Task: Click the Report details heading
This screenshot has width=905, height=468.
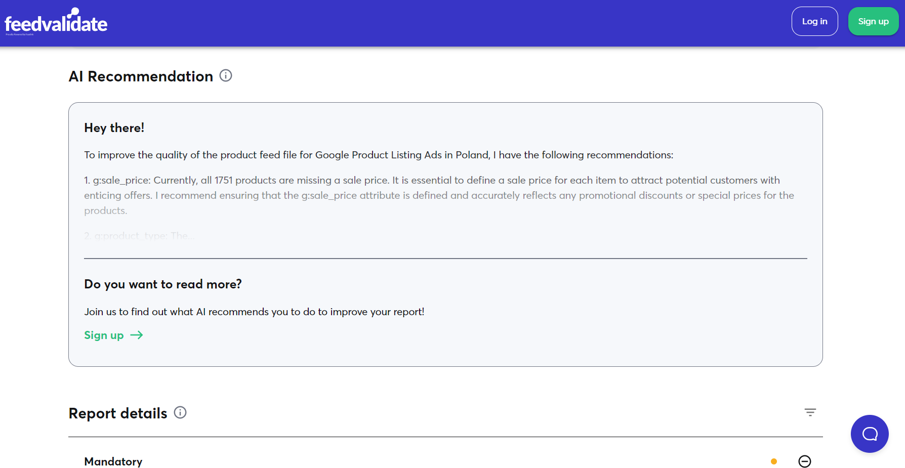Action: click(118, 413)
